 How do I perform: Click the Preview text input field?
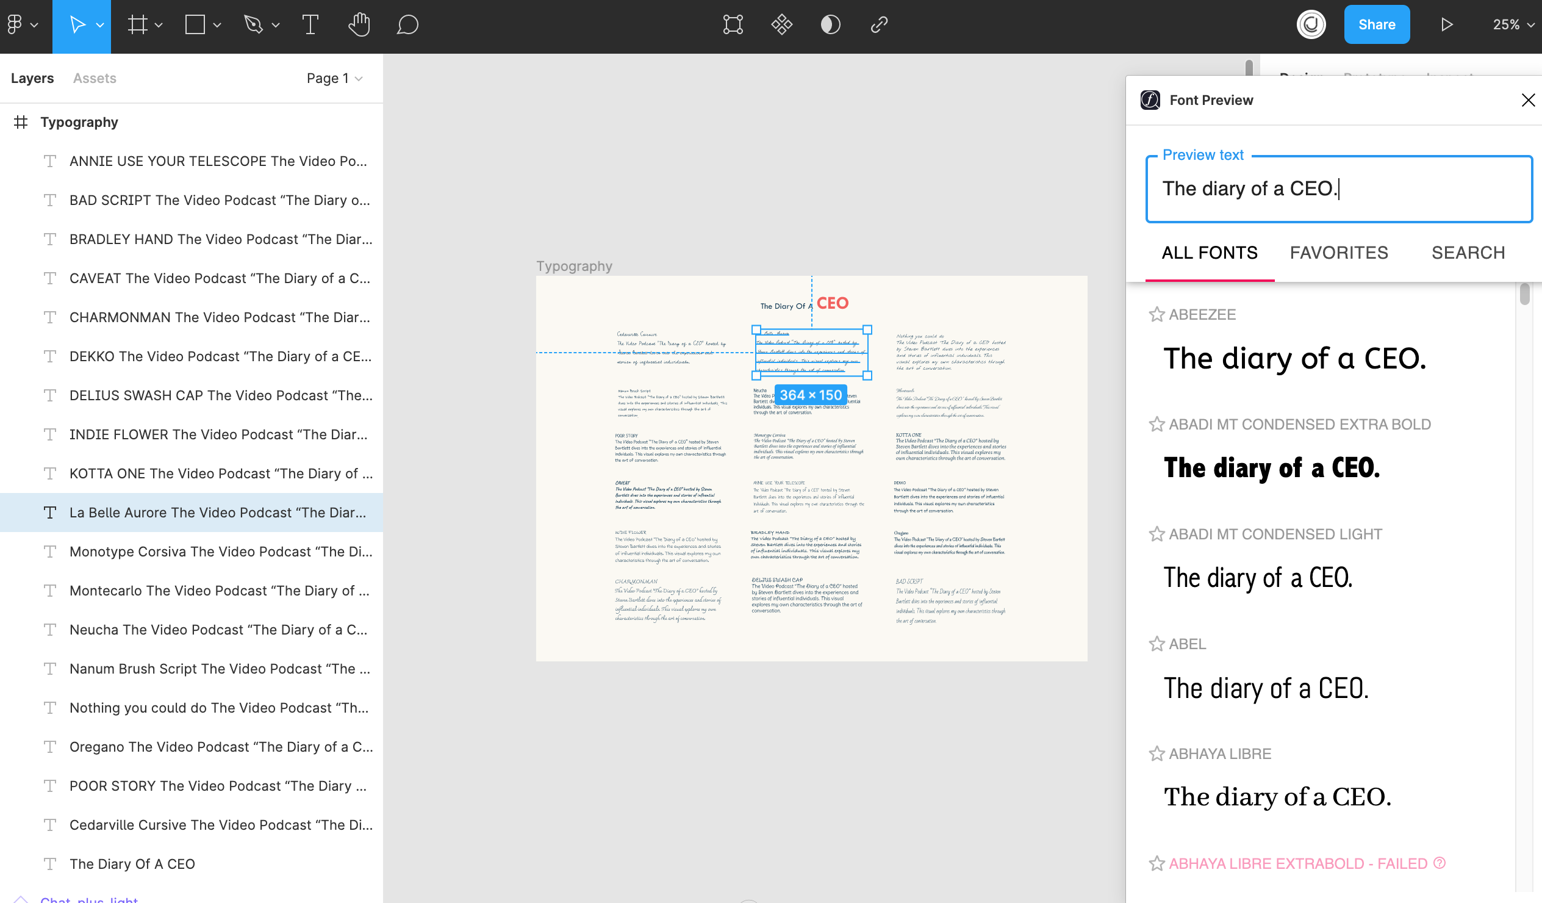1338,189
